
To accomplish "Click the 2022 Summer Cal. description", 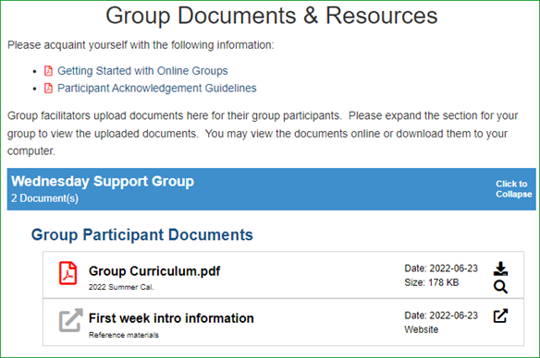I will 121,287.
